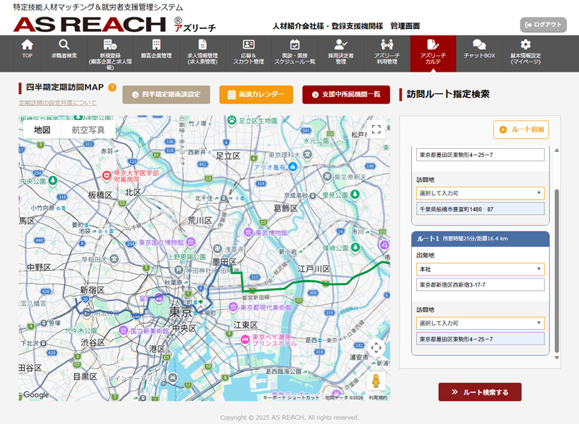Open 応募＆スカウト管理 icon
The image size is (579, 424).
(248, 45)
